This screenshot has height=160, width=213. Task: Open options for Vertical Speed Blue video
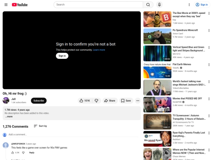(x=209, y=47)
